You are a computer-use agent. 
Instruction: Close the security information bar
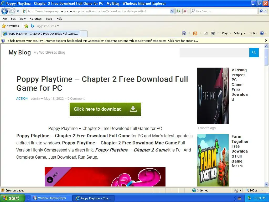tap(266, 41)
